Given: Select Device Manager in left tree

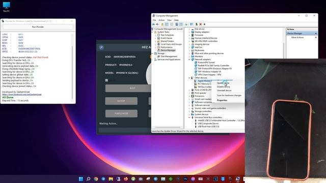Looking at the screenshot, I should [168, 50].
